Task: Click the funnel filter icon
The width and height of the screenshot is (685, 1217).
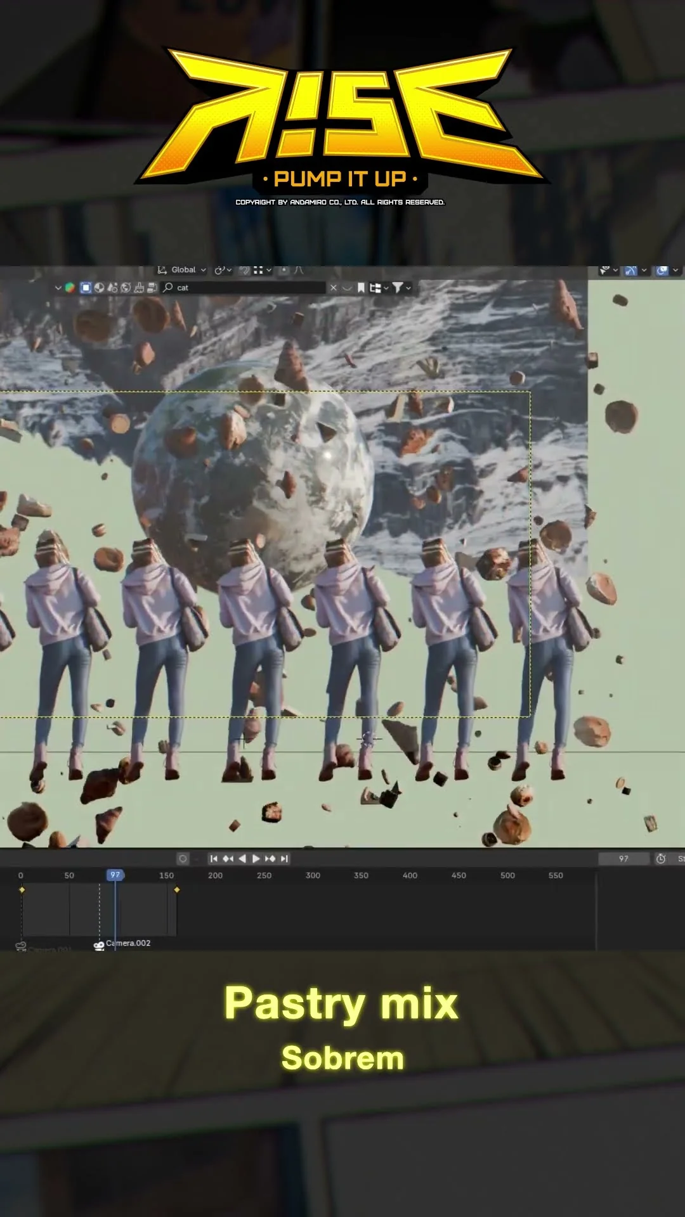Action: pos(398,288)
